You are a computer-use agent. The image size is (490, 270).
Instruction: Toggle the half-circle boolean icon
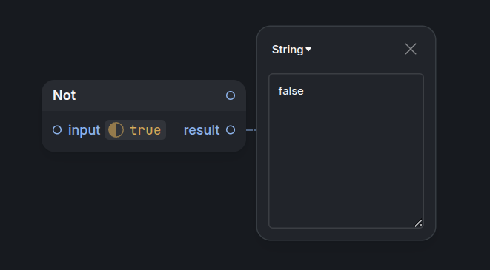pos(116,129)
